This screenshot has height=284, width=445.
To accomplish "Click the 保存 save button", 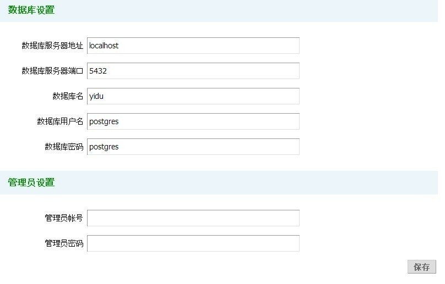I will (421, 267).
